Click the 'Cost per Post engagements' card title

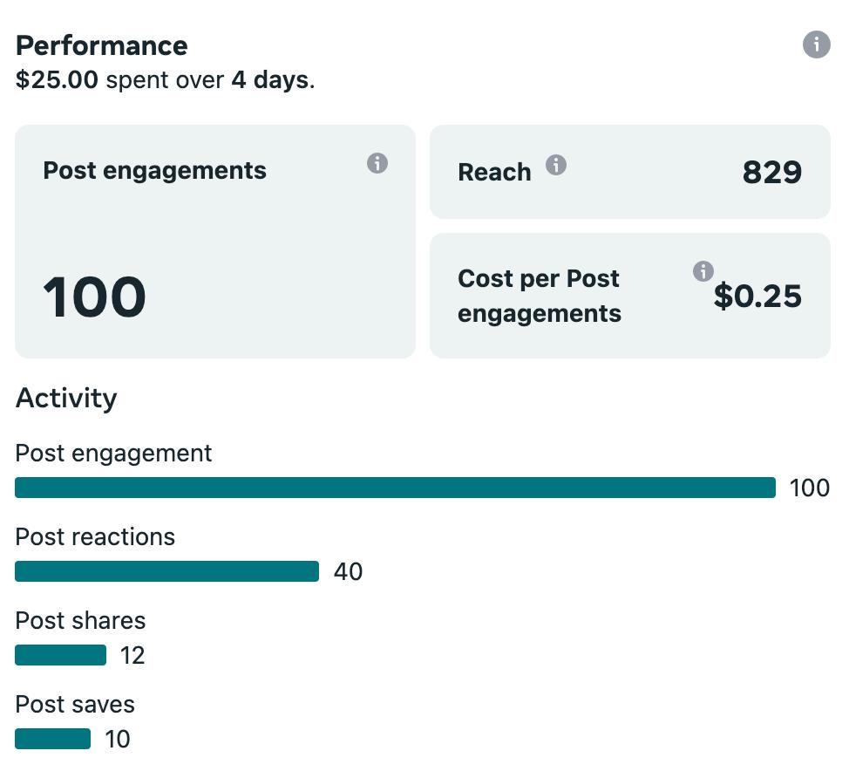click(x=539, y=296)
